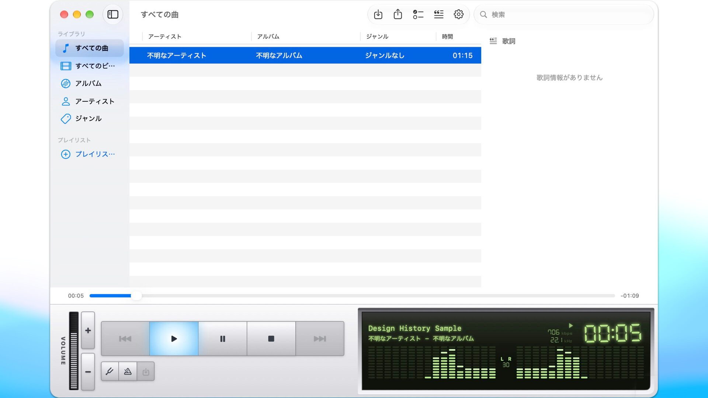The image size is (708, 398).
Task: Click the playback progress slider
Action: [352, 296]
